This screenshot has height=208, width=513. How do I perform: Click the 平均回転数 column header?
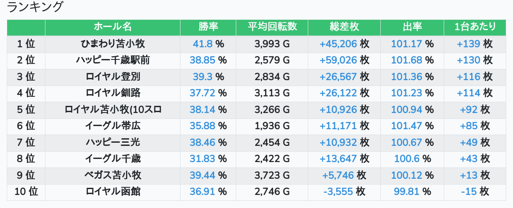[272, 27]
